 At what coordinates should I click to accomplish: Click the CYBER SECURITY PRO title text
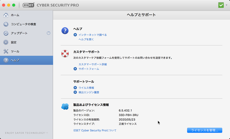pos(58,5)
